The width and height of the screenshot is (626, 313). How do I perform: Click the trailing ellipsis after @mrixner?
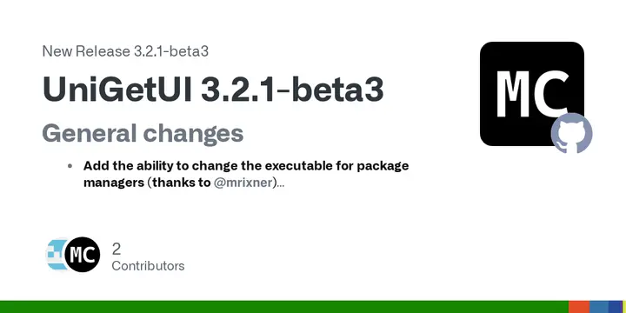pos(281,183)
